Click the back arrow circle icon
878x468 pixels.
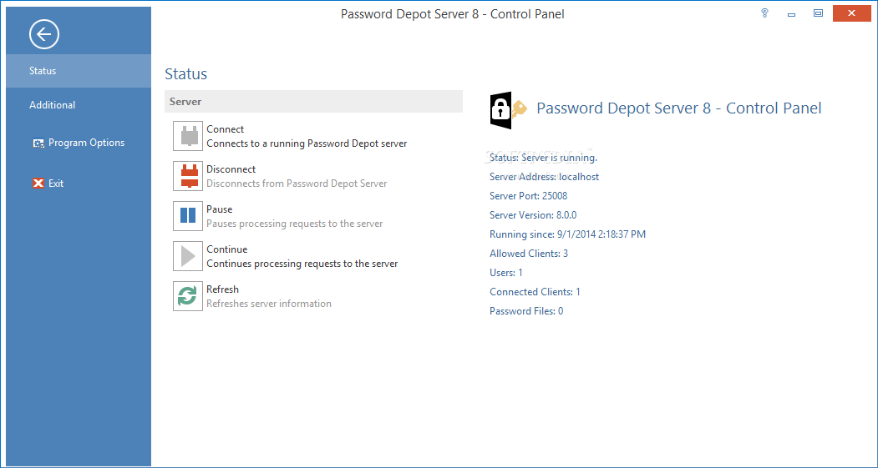(44, 34)
